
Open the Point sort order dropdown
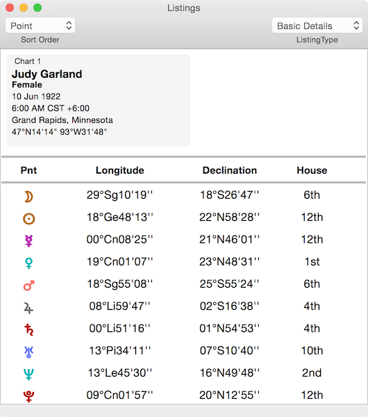coord(40,26)
